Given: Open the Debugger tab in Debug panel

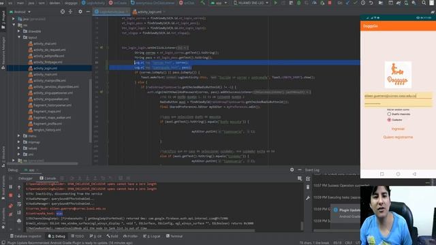Looking at the screenshot, I should pos(25,178).
